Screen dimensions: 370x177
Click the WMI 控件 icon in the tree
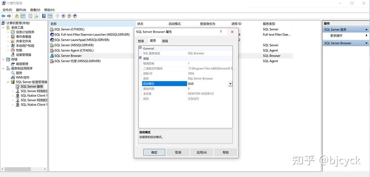click(13, 77)
